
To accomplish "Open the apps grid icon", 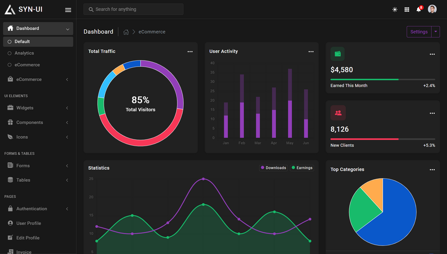I will [x=407, y=9].
